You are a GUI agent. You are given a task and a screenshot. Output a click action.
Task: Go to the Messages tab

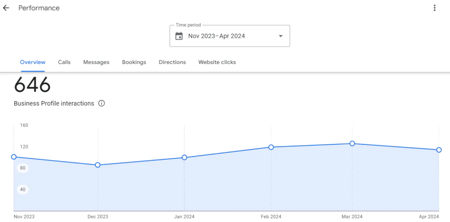coord(96,62)
